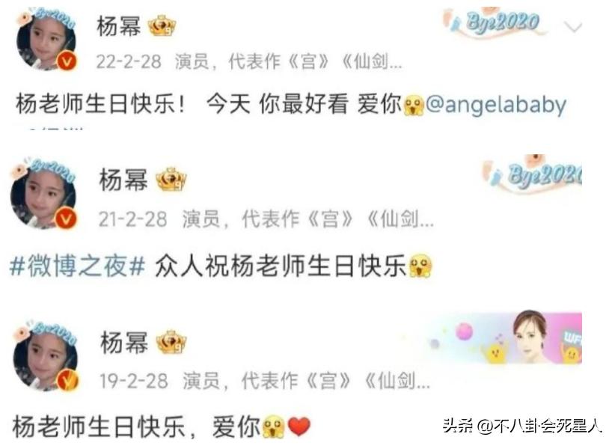615x446 pixels.
Task: Click username 杨幂 in the 19-2-28 post
Action: pos(124,343)
